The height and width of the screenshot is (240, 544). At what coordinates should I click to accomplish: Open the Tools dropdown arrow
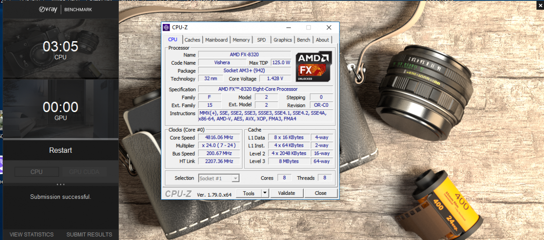coord(265,193)
